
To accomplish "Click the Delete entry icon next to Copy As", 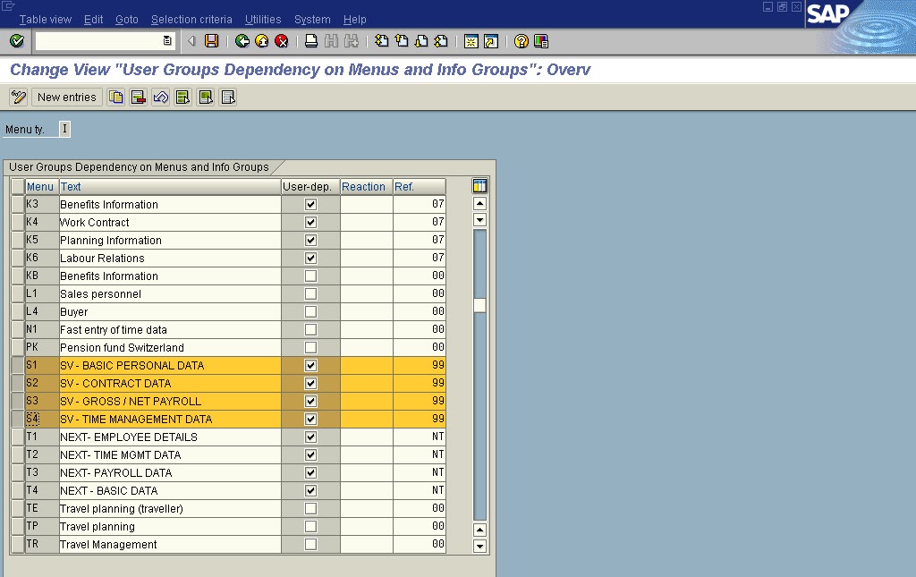I will [x=137, y=97].
